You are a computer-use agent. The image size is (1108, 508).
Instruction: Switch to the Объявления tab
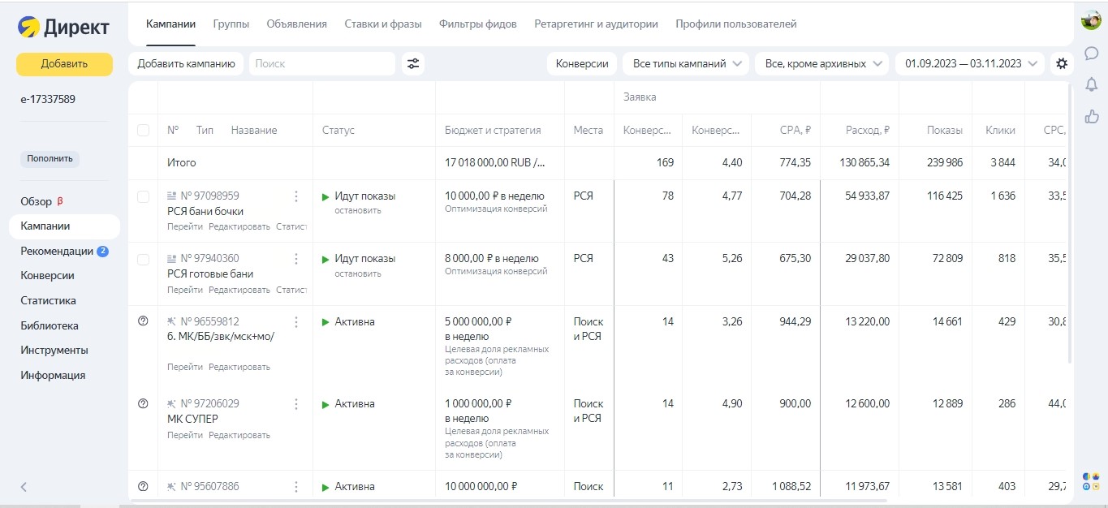[x=296, y=24]
